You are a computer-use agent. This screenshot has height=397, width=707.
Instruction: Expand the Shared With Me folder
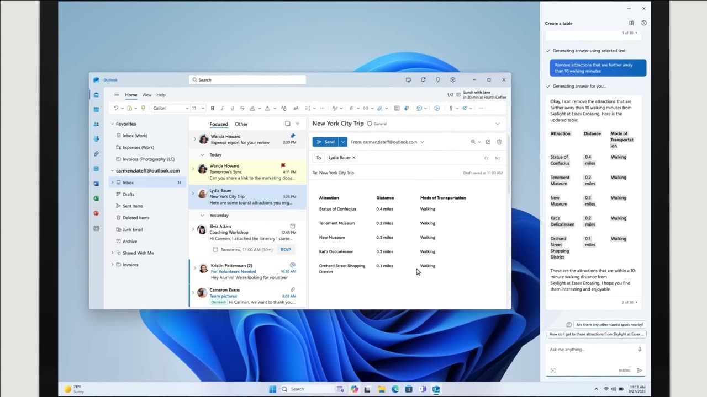(112, 253)
